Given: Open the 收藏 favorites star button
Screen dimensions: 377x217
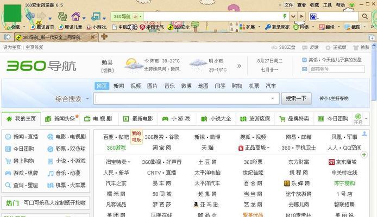Looking at the screenshot, I should (x=12, y=27).
